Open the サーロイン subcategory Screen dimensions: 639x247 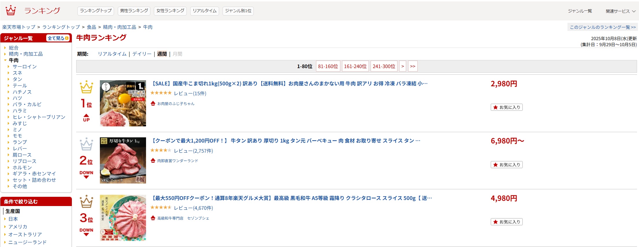click(x=25, y=67)
